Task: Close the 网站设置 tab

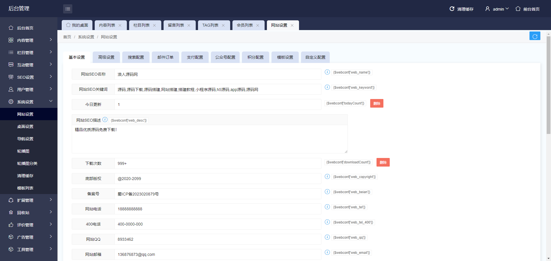Action: pyautogui.click(x=292, y=25)
